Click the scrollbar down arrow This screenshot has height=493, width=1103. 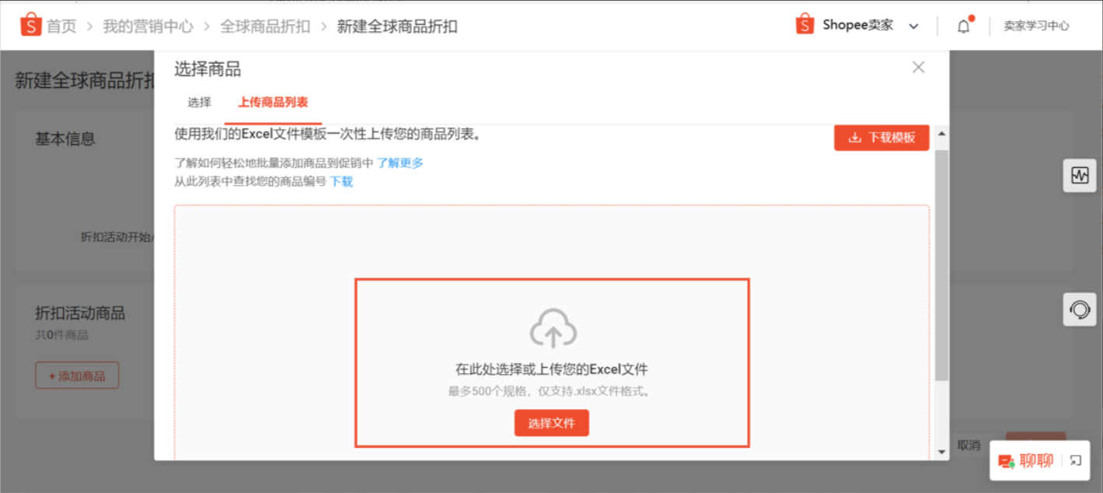click(x=942, y=451)
